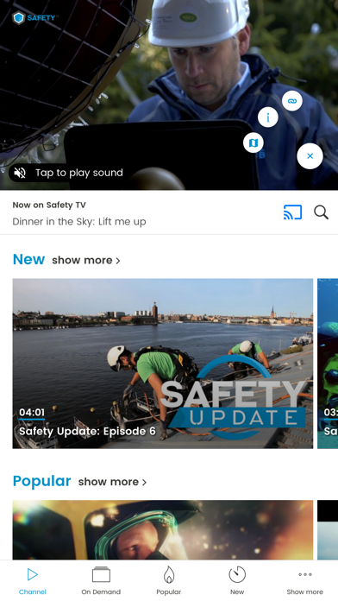
Task: Open the Safety Update: Episode 6 video
Action: [163, 364]
